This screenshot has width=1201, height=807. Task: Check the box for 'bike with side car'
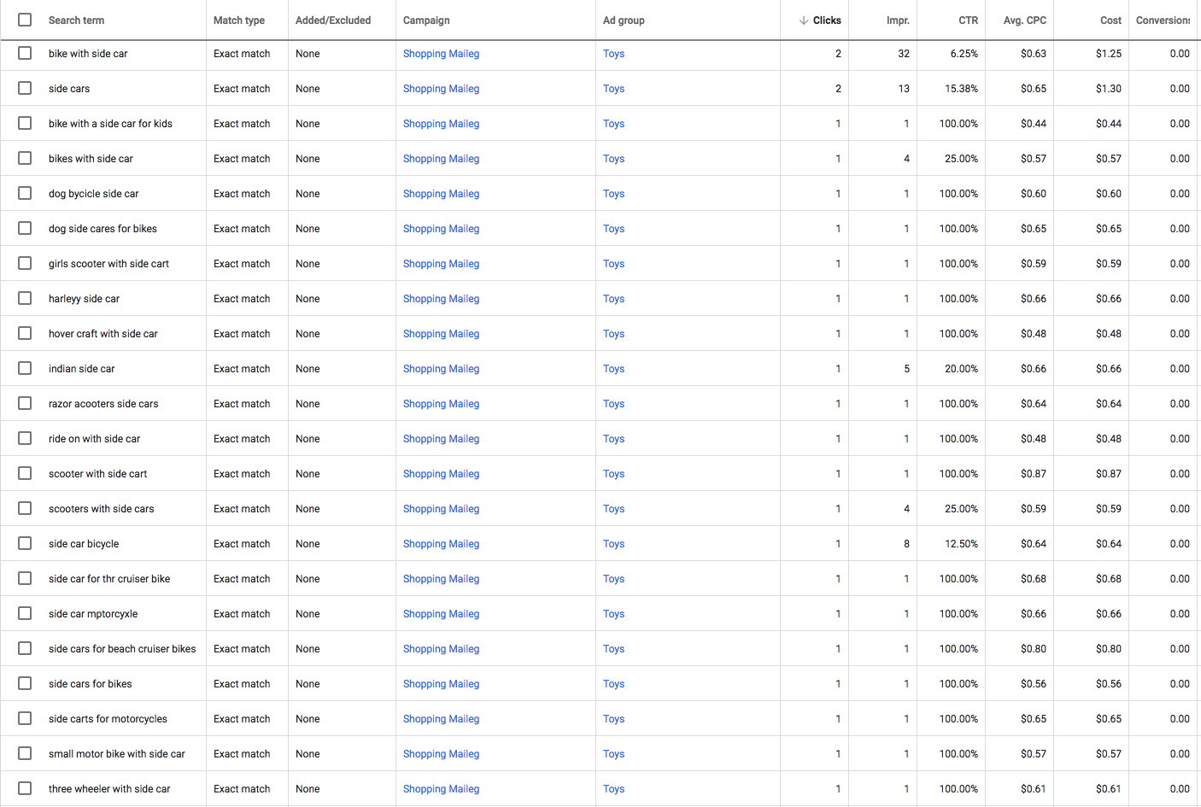click(x=25, y=53)
